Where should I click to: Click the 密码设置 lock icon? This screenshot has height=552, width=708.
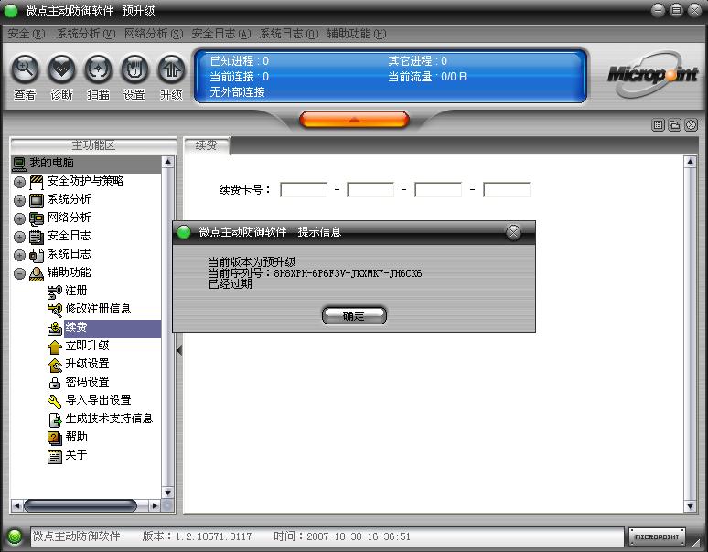55,383
